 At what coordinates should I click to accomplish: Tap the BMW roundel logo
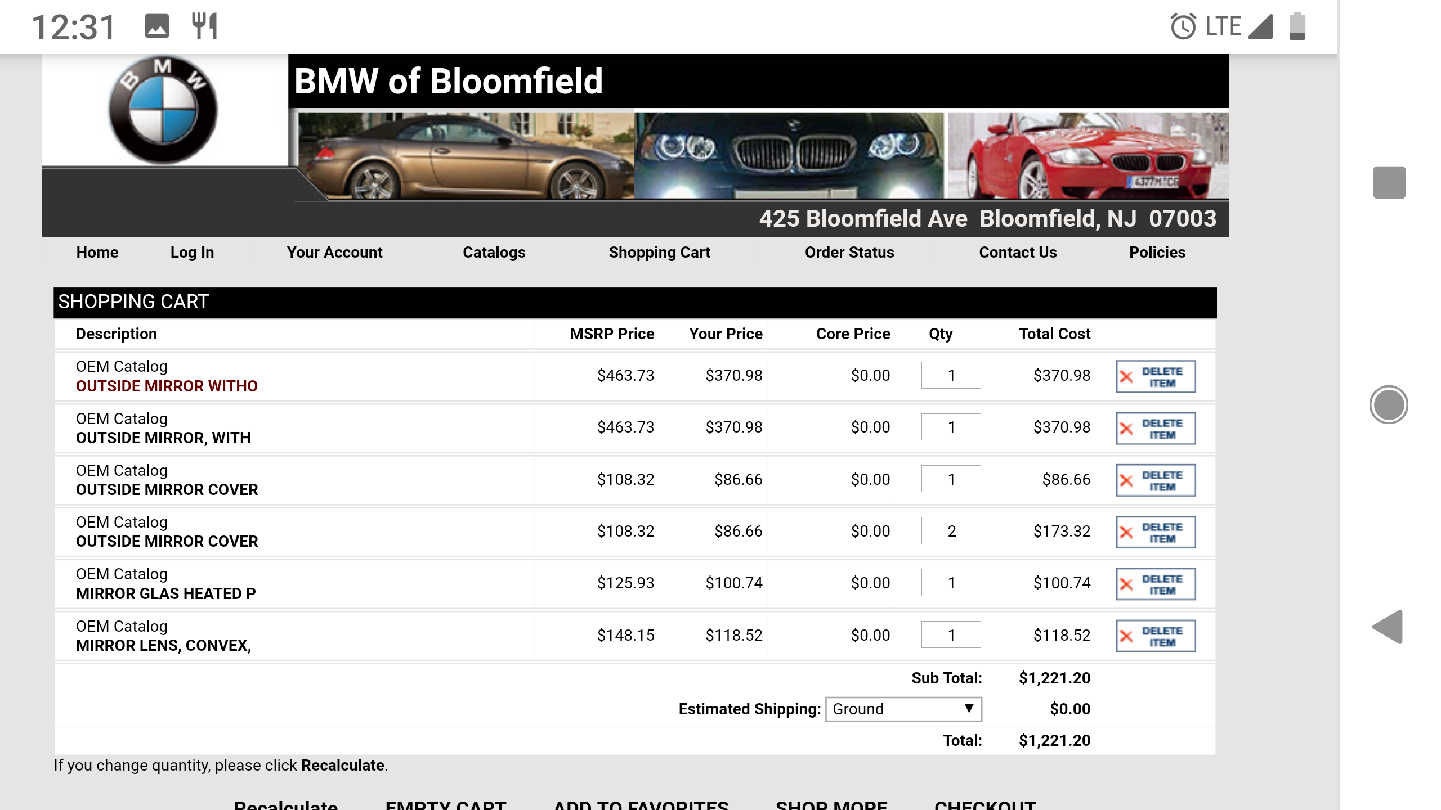(x=163, y=110)
